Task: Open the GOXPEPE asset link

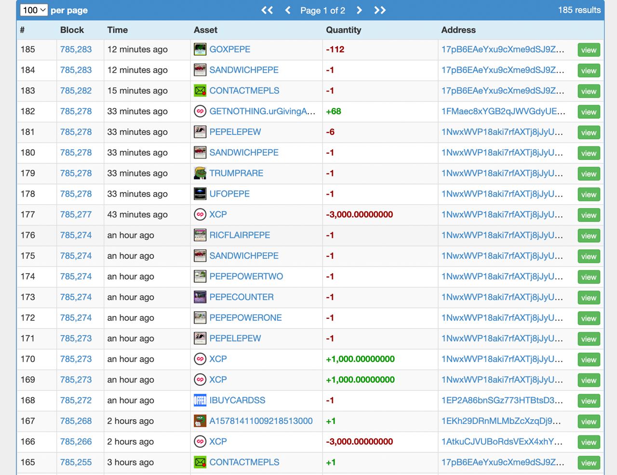Action: (230, 49)
